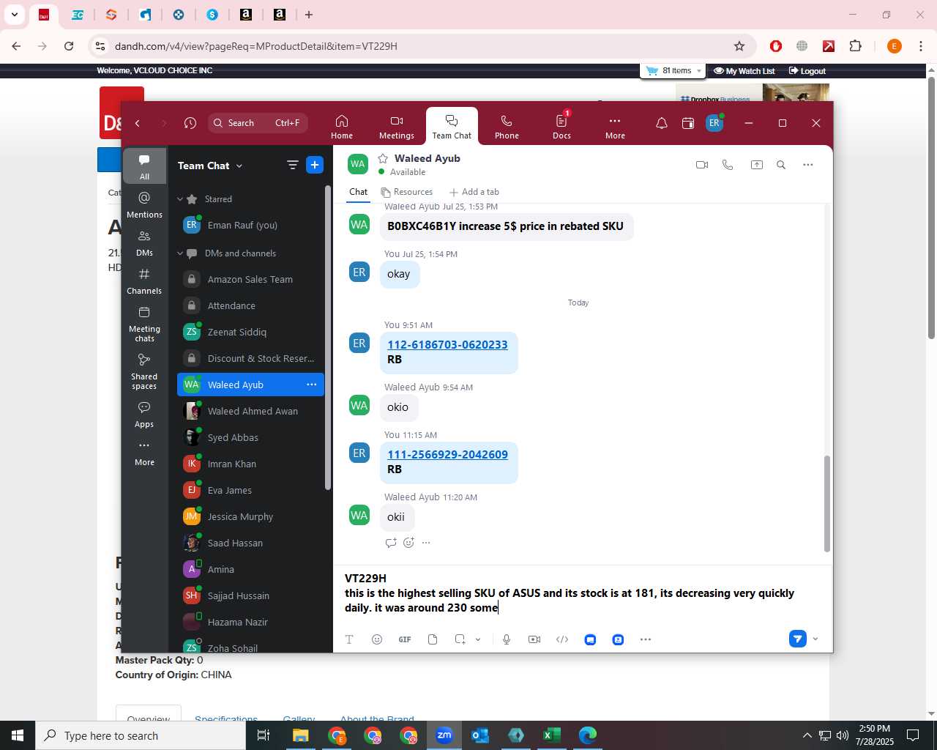Viewport: 937px width, 750px height.
Task: Open the Amazon Sales Team channel
Action: tap(250, 280)
